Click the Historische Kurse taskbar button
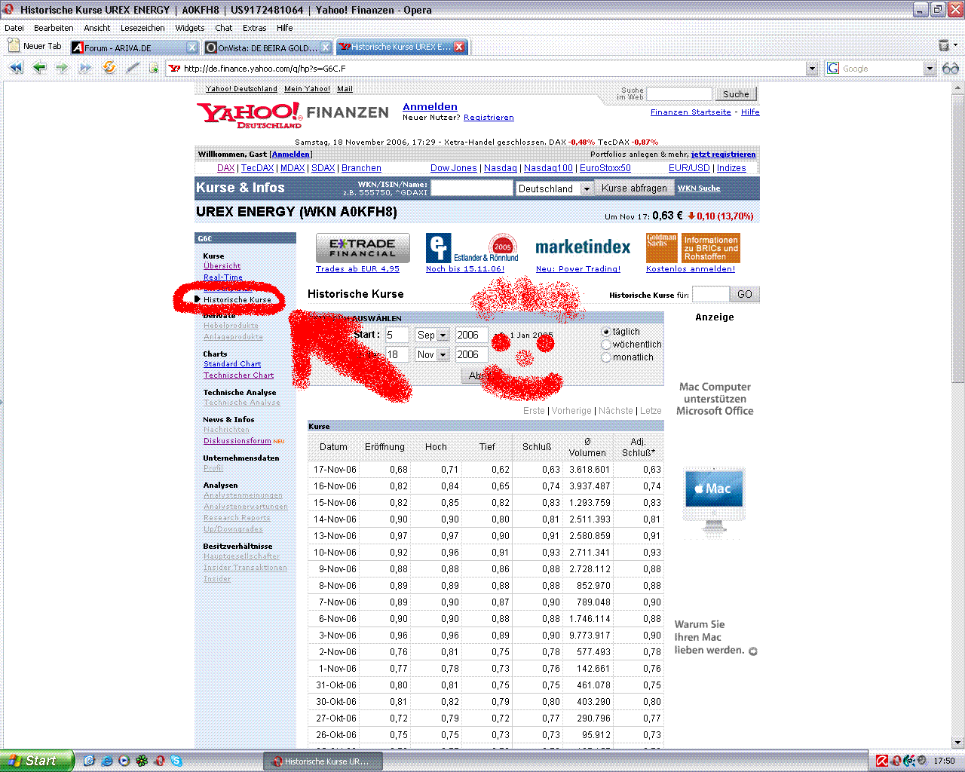This screenshot has width=965, height=772. coord(323,761)
